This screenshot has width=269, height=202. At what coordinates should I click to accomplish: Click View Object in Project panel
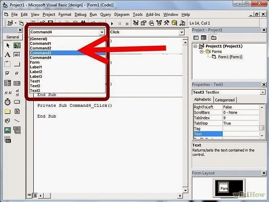[204, 38]
